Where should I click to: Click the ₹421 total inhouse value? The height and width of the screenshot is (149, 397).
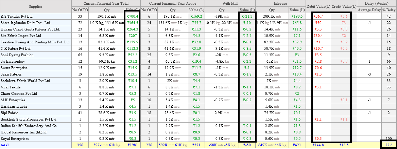[x=297, y=145]
